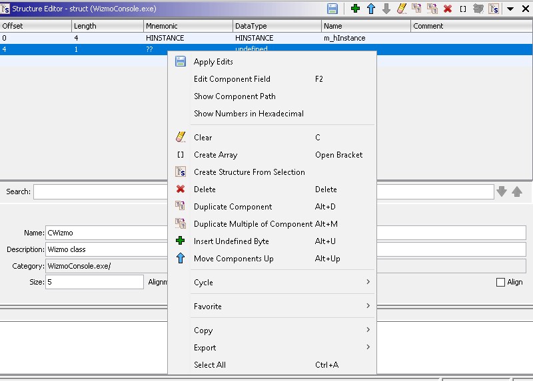Click the Name field containing CWizmo
The image size is (533, 381).
click(x=286, y=233)
